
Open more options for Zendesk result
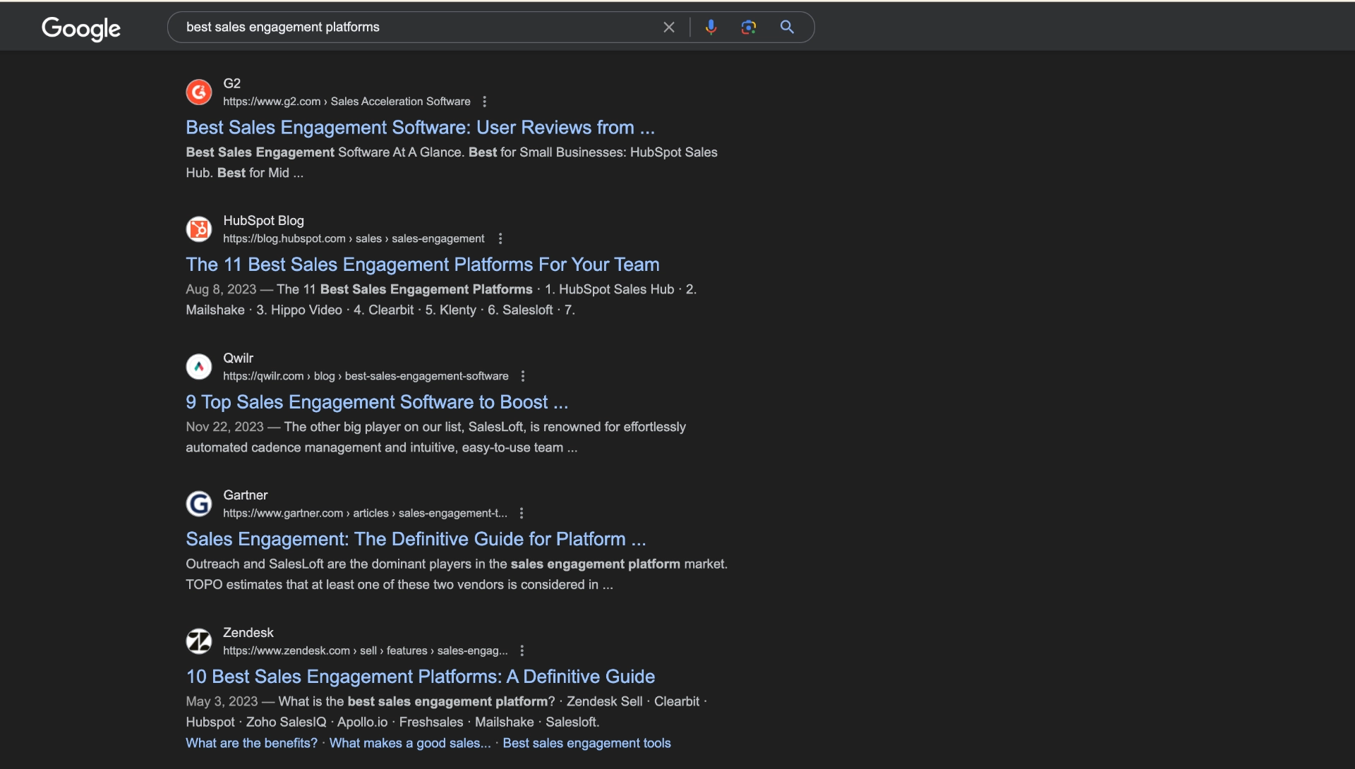[522, 650]
